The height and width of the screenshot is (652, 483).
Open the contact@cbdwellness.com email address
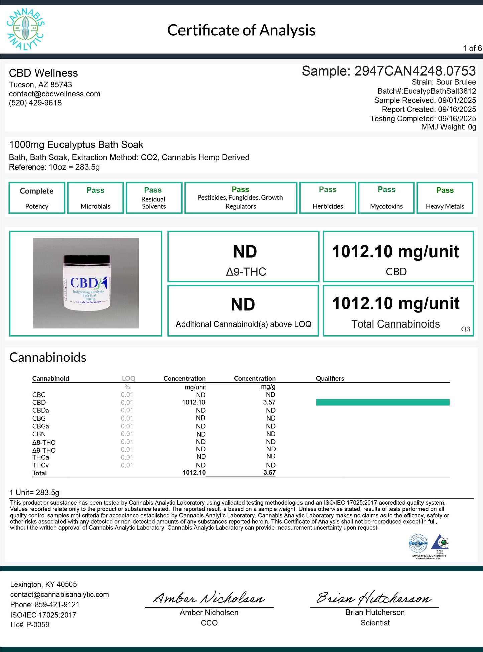(54, 94)
